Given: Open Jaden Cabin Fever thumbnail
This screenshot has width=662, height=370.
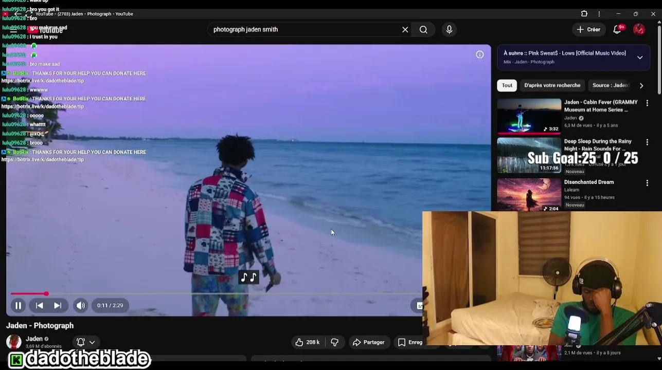Looking at the screenshot, I should [529, 116].
